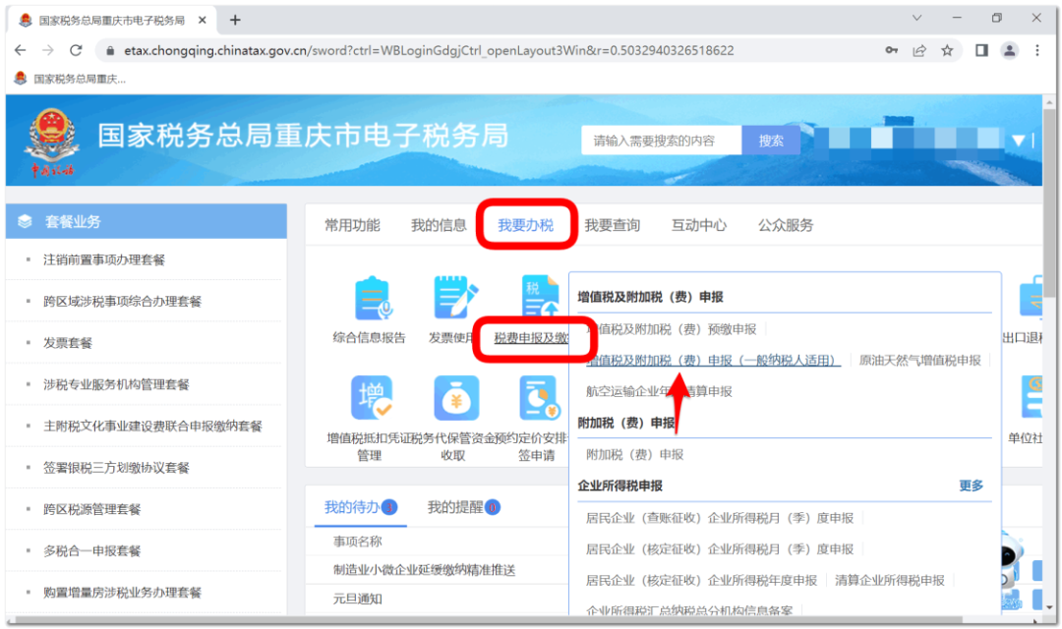Open the 发票使用 icon
The image size is (1062, 629).
coord(456,299)
